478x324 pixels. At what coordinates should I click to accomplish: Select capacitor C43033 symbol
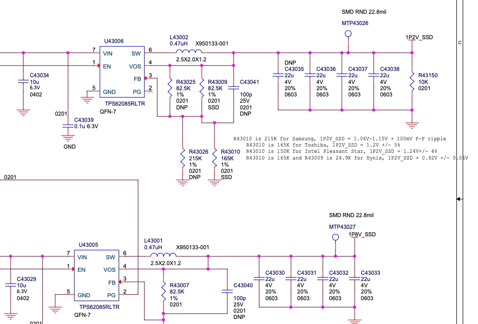click(x=355, y=278)
